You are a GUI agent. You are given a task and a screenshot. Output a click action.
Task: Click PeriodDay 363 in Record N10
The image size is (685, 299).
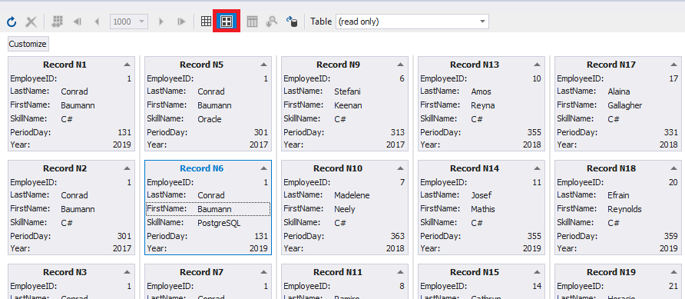point(398,237)
